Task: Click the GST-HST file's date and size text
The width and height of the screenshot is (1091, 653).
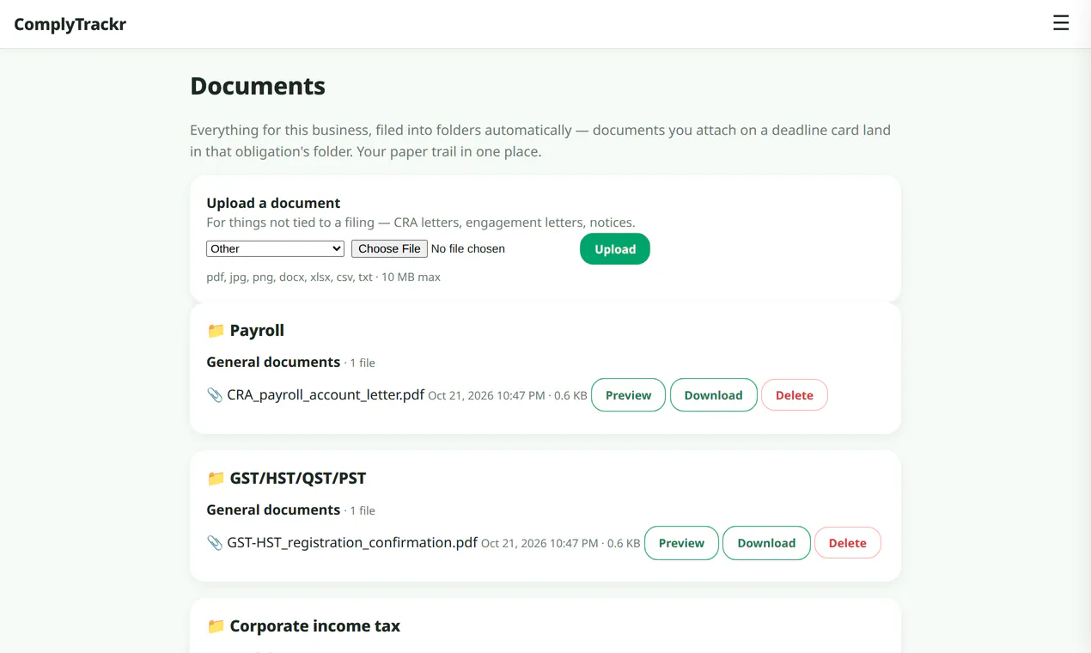Action: (561, 544)
